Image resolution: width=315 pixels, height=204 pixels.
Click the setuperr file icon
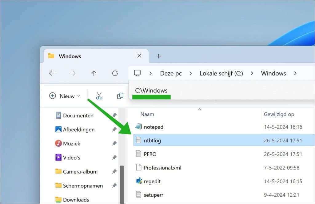click(138, 194)
